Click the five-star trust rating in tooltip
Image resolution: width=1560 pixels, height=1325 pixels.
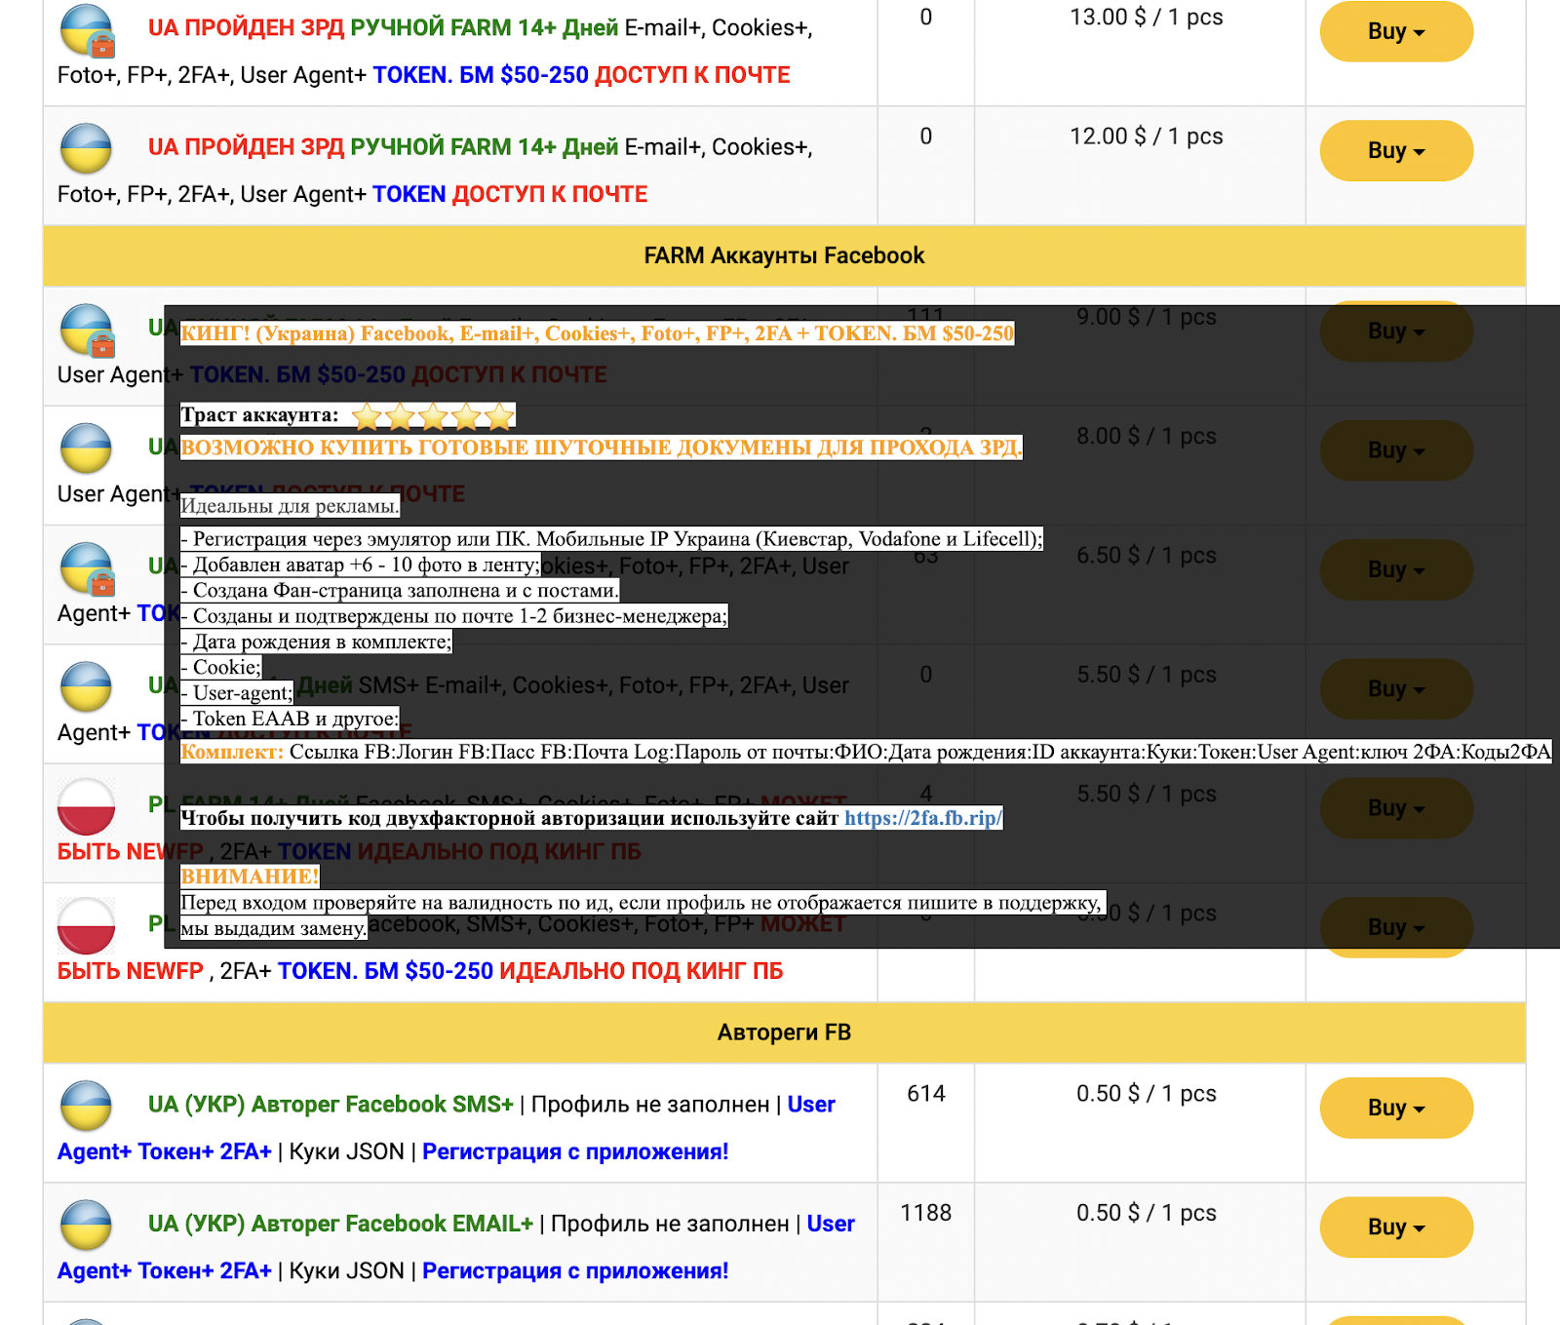(433, 416)
